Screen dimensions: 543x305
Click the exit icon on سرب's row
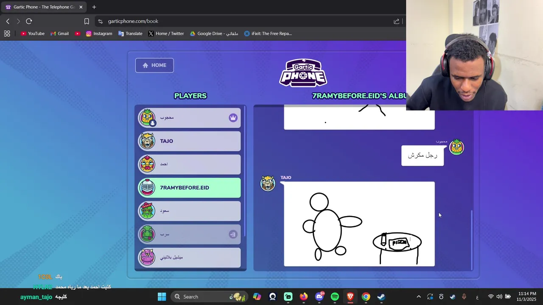[x=233, y=234]
